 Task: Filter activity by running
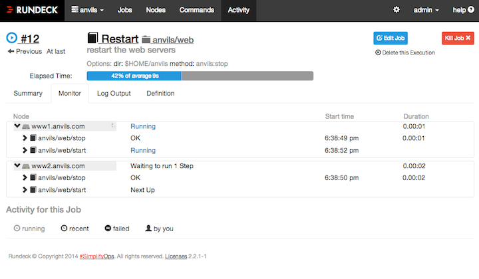pyautogui.click(x=29, y=229)
